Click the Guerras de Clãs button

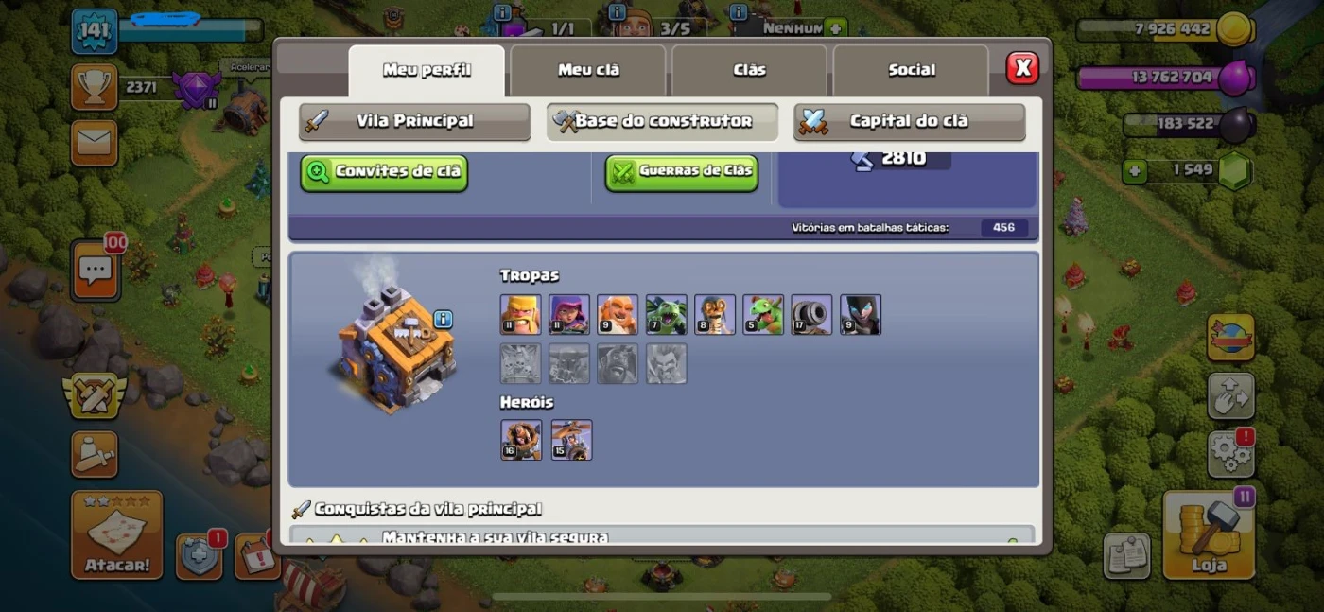(x=682, y=172)
